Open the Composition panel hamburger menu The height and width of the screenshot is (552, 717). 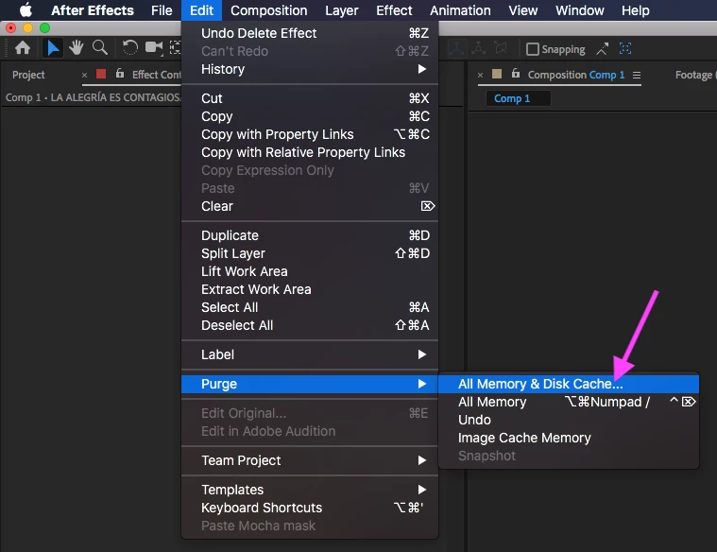[x=637, y=75]
